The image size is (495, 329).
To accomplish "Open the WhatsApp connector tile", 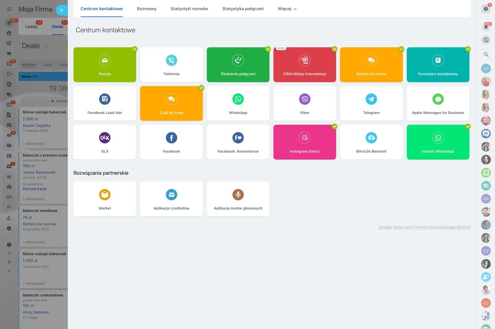I will click(238, 103).
